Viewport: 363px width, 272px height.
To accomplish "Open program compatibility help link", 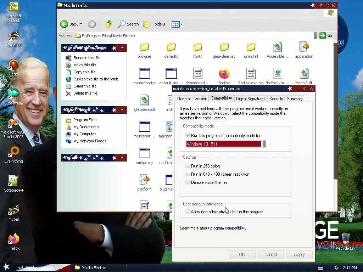I will pos(228,228).
